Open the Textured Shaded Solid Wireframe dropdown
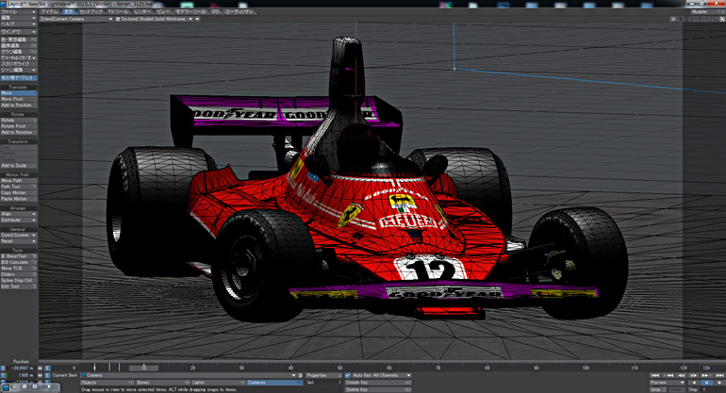Image resolution: width=726 pixels, height=393 pixels. pos(155,19)
